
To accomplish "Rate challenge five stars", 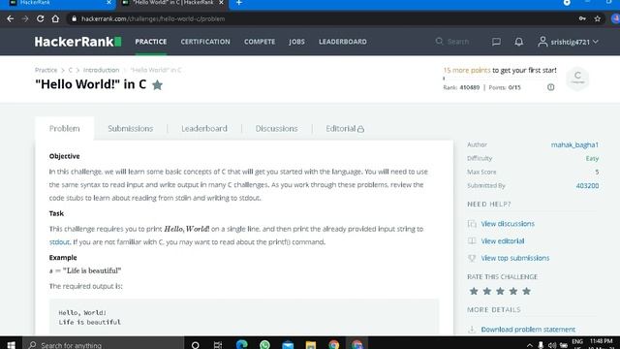I will (526, 291).
